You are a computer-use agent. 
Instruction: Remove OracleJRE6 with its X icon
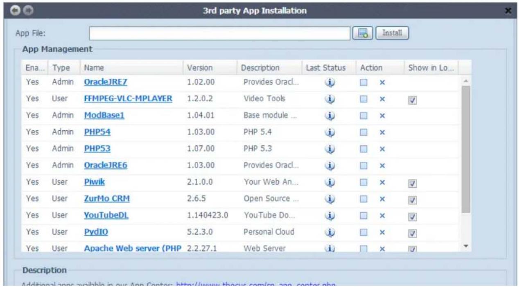click(382, 166)
